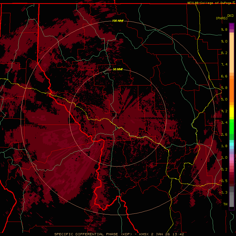
Task: Click the [PHAS] units label
Action: tap(222, 18)
